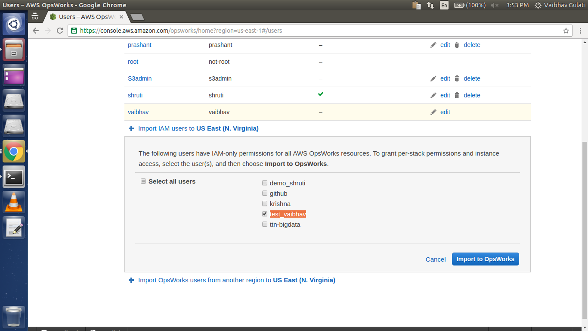Open the second disk drive in dock
The height and width of the screenshot is (331, 588).
14,126
